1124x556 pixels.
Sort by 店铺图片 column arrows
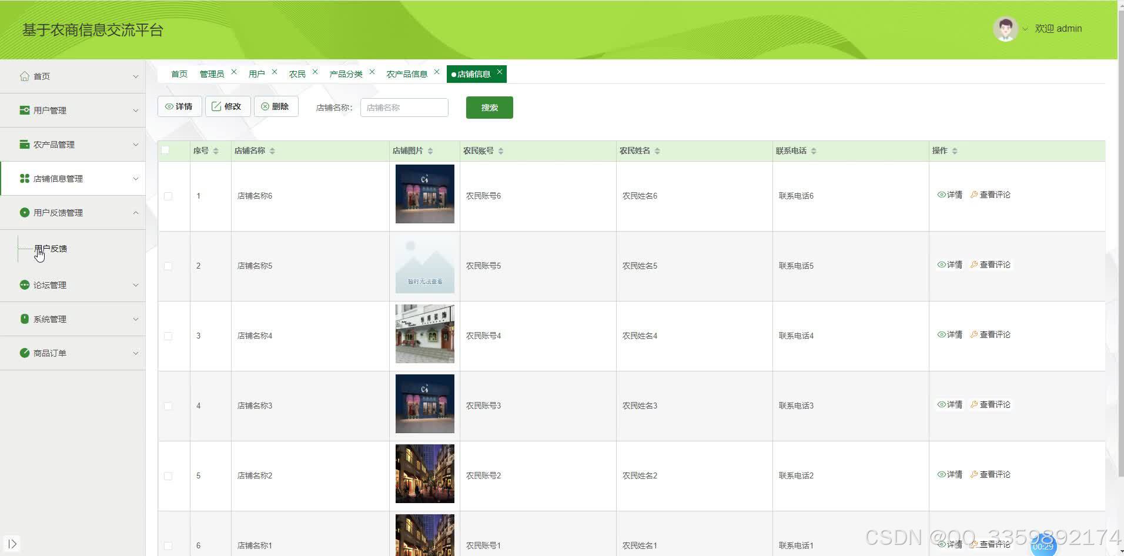(x=430, y=151)
